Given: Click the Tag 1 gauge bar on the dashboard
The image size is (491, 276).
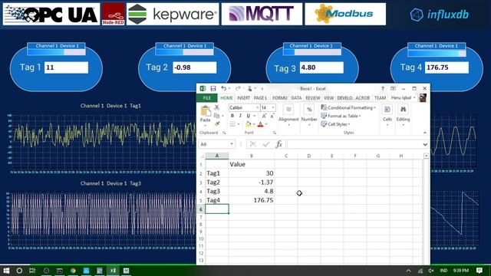Looking at the screenshot, I should pos(56,52).
